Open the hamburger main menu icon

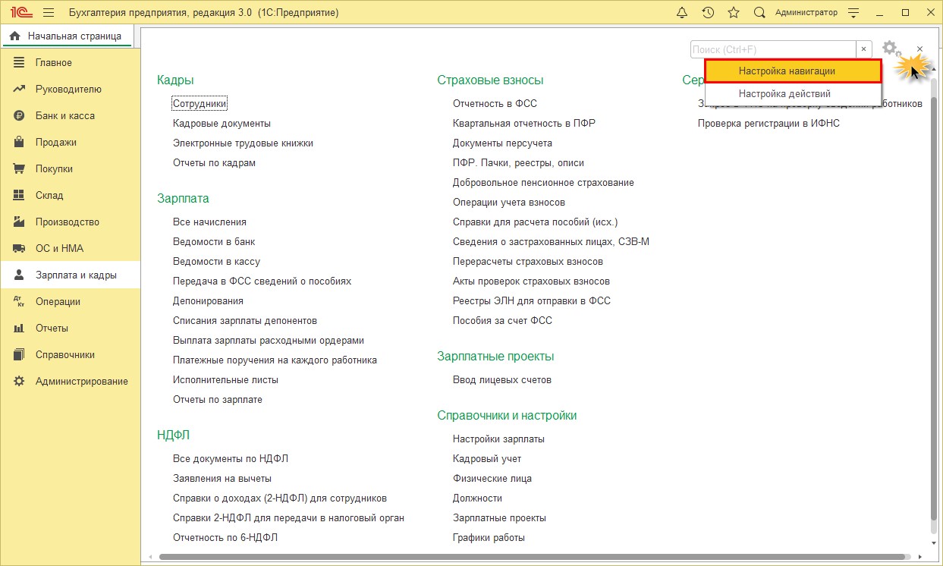tap(49, 13)
